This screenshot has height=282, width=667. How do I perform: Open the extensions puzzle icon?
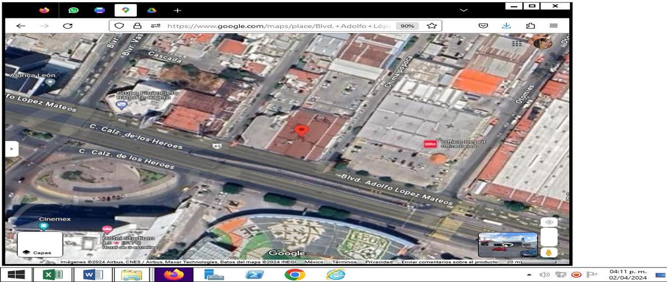tap(530, 26)
